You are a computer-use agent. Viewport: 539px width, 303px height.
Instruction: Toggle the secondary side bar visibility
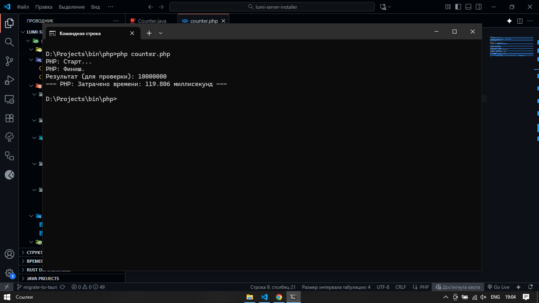[478, 7]
